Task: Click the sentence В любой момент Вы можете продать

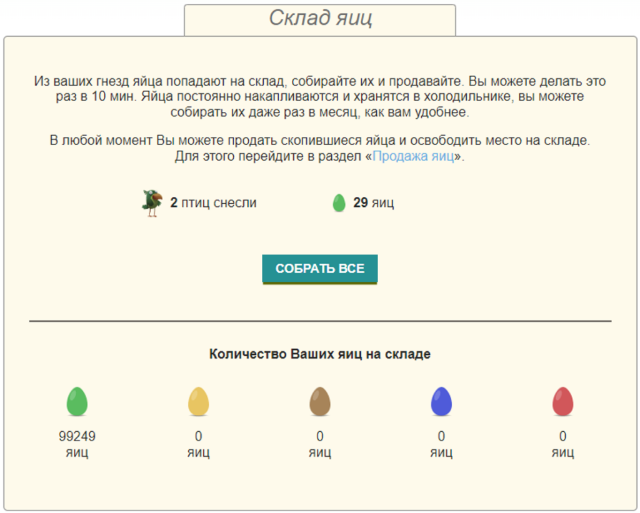Action: coord(320,141)
